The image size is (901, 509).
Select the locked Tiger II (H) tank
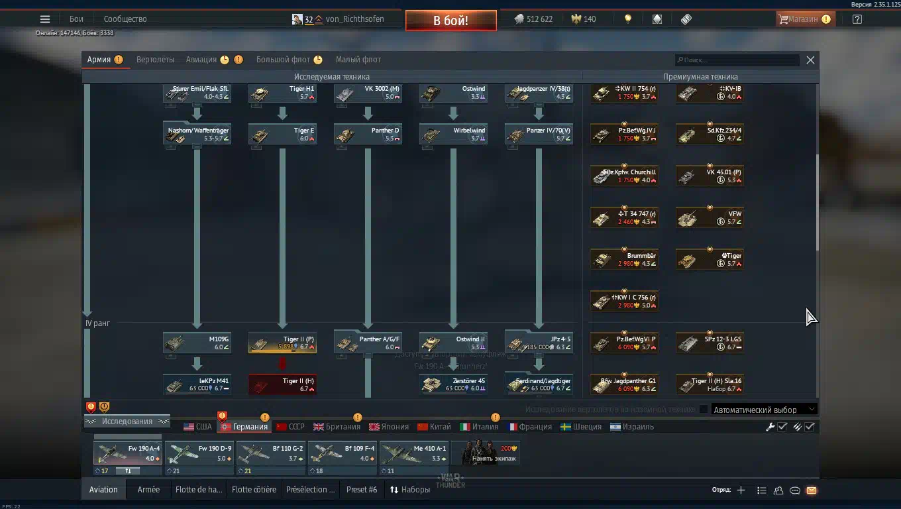282,385
